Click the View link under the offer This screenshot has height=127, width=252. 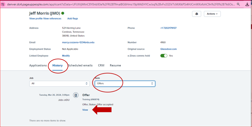[x=85, y=110]
